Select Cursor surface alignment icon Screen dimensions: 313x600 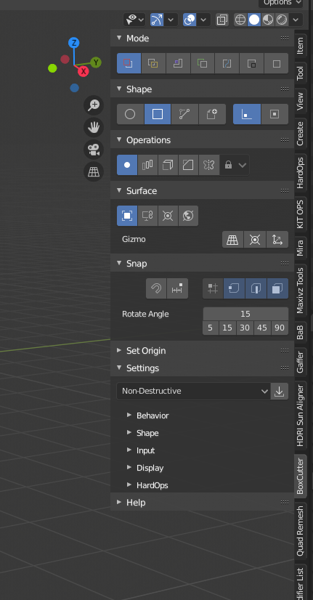click(168, 216)
